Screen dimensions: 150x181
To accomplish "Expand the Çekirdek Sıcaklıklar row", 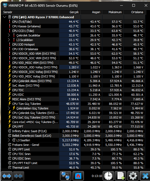I will 9,35.
